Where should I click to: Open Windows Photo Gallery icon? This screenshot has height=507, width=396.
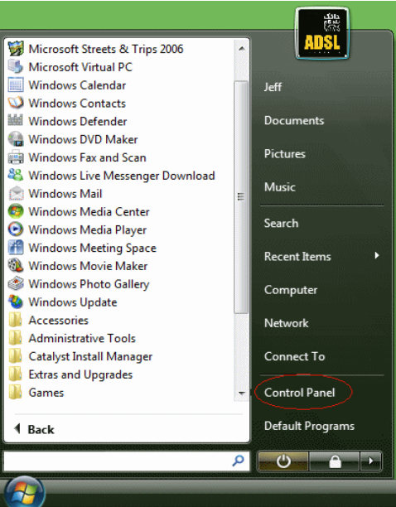pyautogui.click(x=16, y=284)
